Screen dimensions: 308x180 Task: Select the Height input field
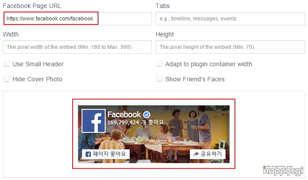[x=230, y=47]
